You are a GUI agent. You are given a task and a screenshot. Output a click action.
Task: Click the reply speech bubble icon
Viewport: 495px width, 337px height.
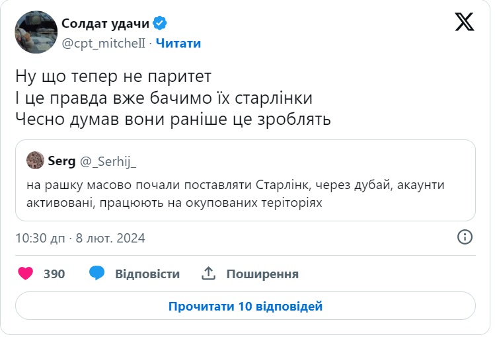click(x=97, y=274)
